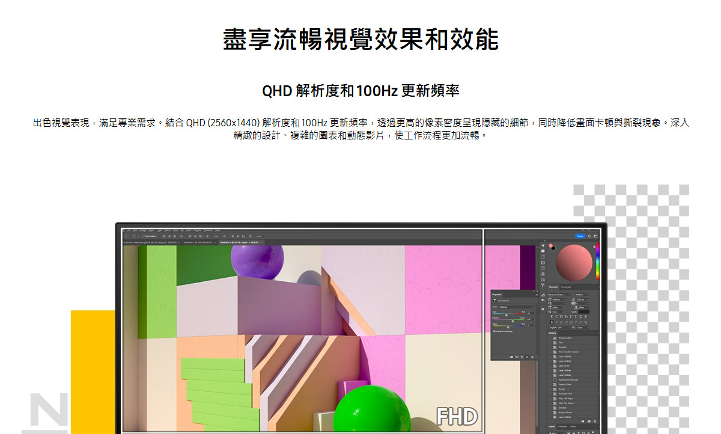The width and height of the screenshot is (721, 434).
Task: Click the clip-to-layer icon in Properties footer
Action: 511,357
